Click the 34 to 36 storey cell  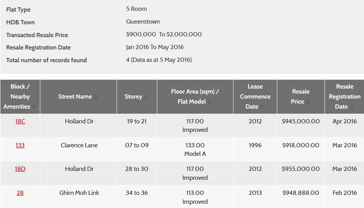click(x=137, y=193)
